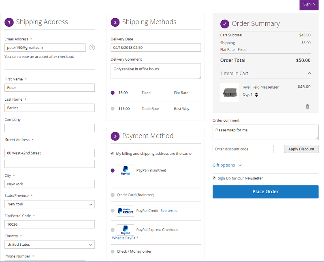Screen dimensions: 324x262
Task: Expand the Gift options section
Action: [227, 165]
